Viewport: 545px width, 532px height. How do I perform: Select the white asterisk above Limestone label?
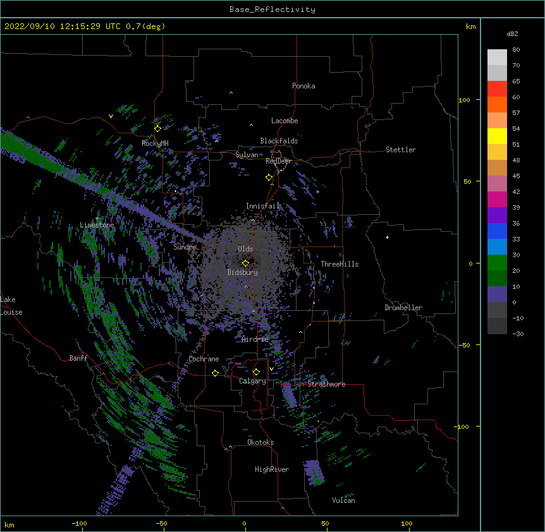[x=97, y=219]
